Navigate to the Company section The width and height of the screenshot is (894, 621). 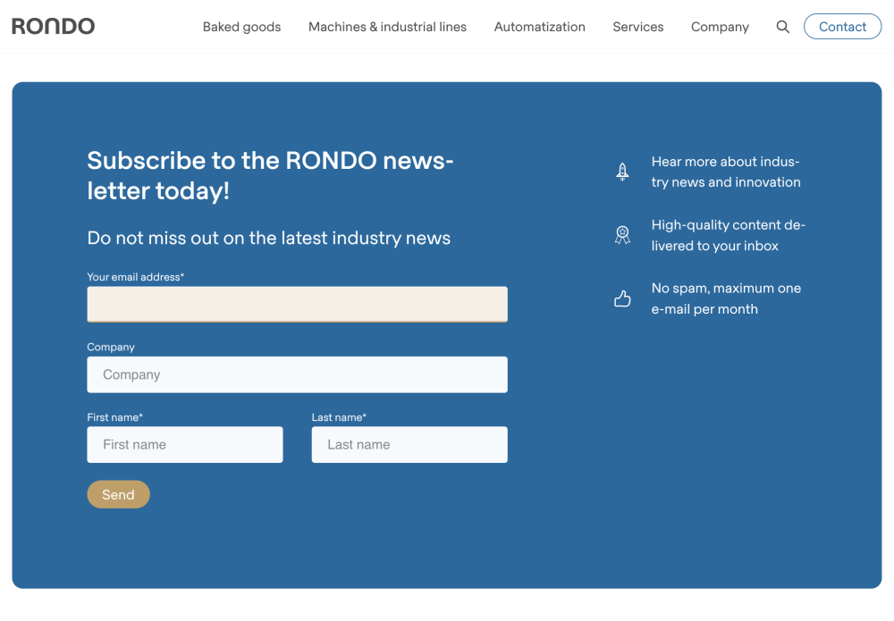pyautogui.click(x=720, y=27)
